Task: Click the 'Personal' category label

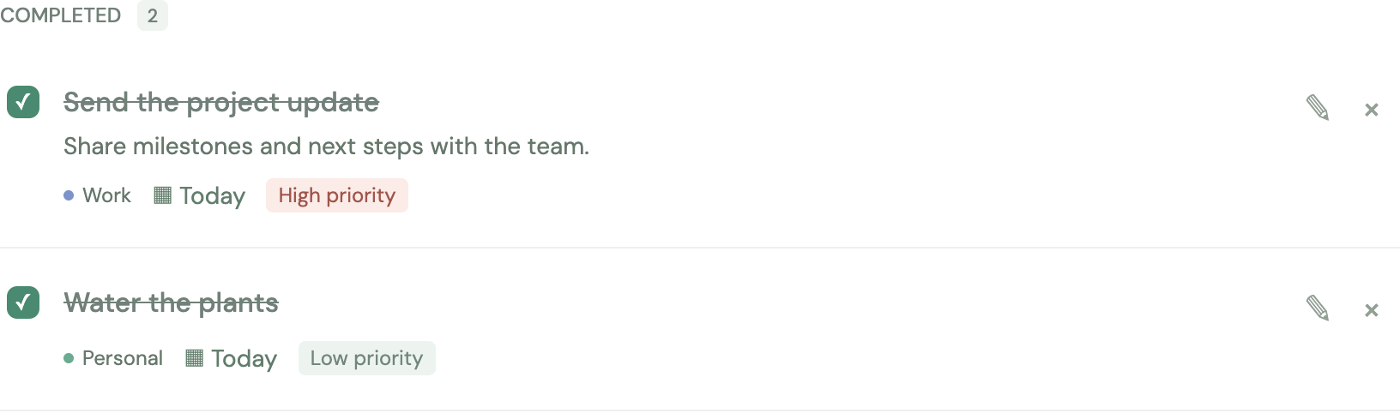Action: tap(123, 358)
